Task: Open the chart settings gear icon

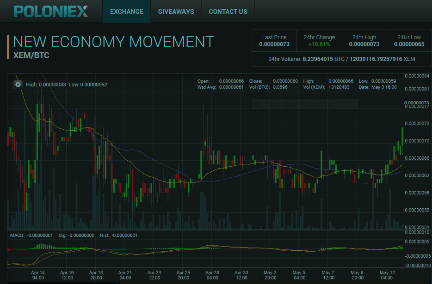Action: tap(18, 85)
